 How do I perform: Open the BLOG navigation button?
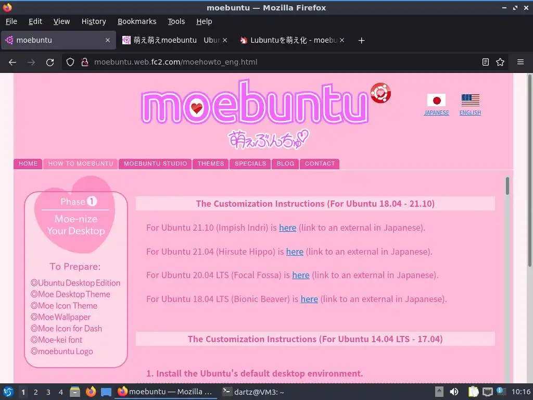pos(285,164)
